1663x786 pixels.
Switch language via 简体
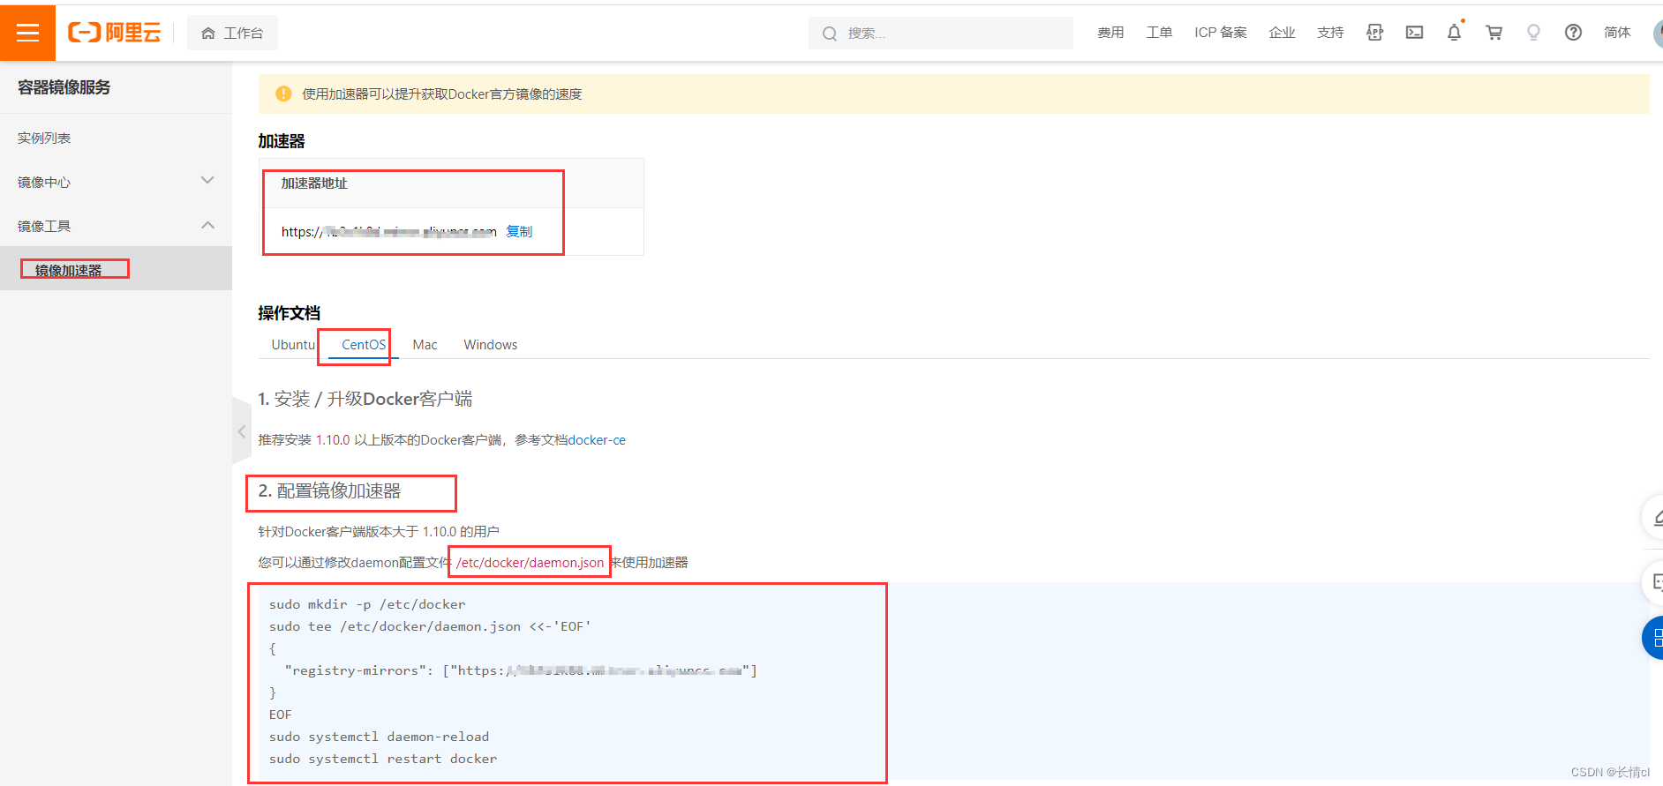coord(1617,33)
